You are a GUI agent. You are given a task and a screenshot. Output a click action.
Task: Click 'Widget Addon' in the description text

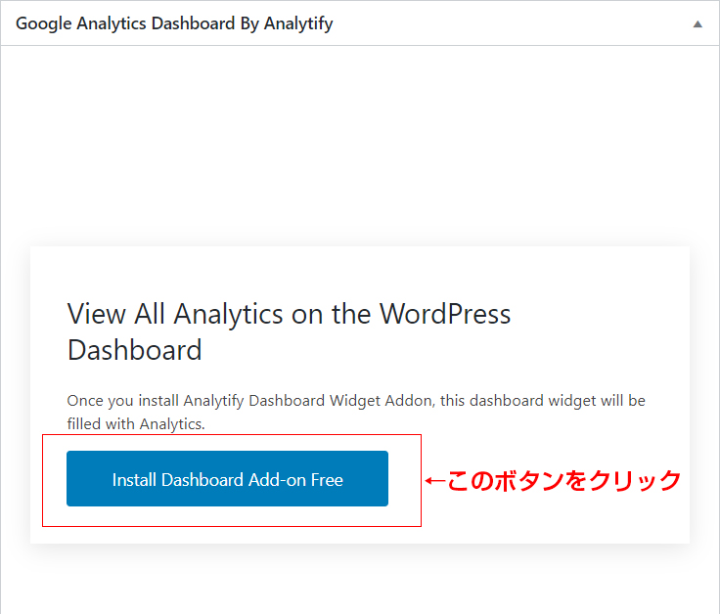[x=382, y=401]
